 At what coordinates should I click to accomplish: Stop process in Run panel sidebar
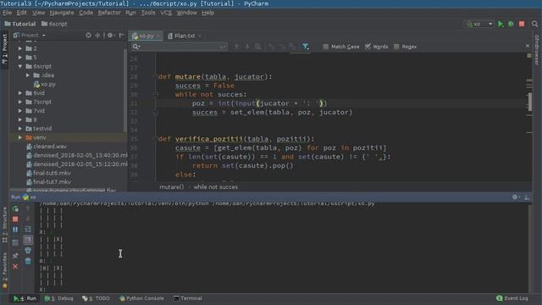(15, 219)
